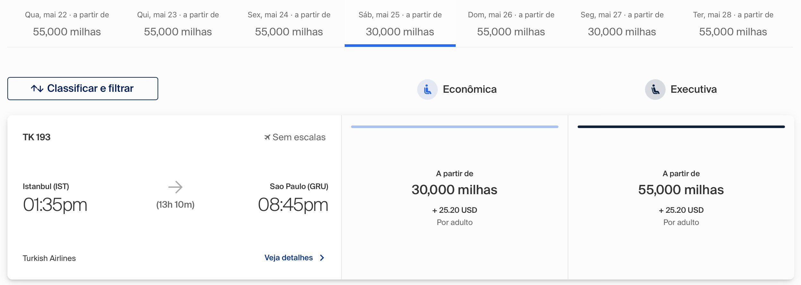The image size is (801, 285).
Task: Click the chevron next to Veja detalhes
Action: click(322, 258)
